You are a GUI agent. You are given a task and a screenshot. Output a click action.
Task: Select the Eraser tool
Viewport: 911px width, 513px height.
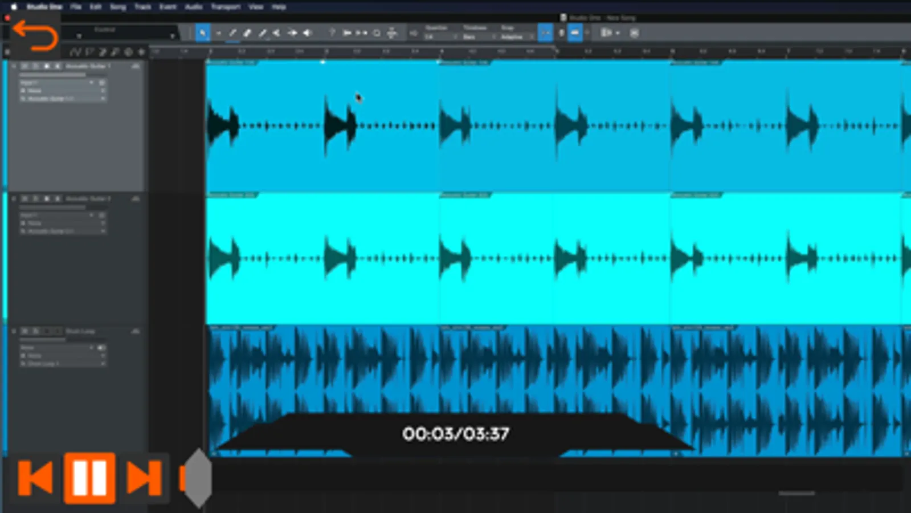(x=247, y=33)
